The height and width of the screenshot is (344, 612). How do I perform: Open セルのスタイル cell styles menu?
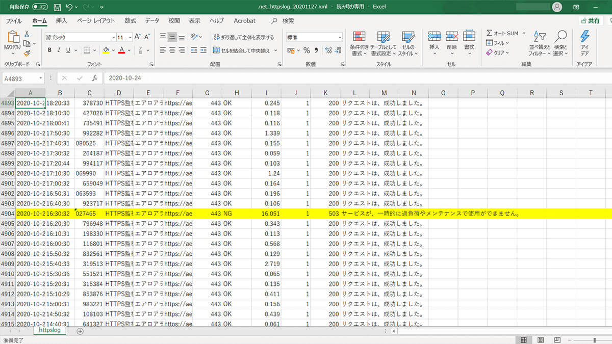coord(408,43)
